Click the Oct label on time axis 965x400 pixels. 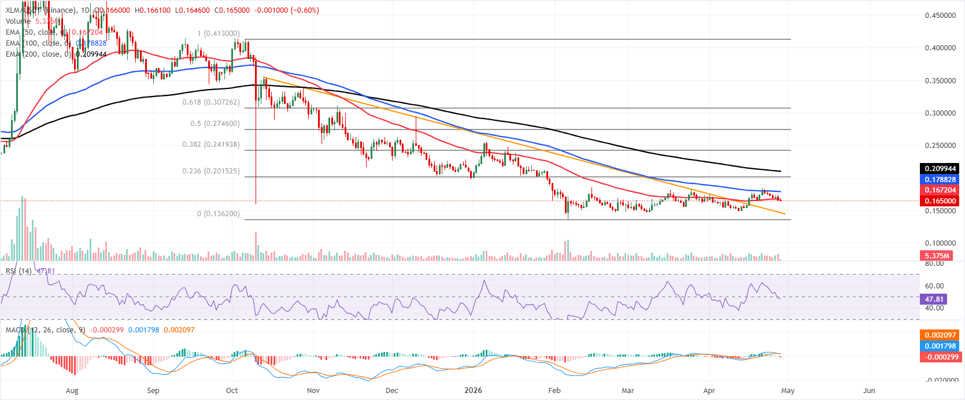coord(232,391)
